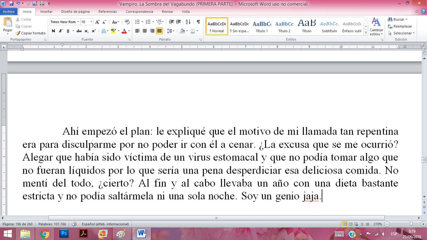Clear formatting with the eraser icon
The height and width of the screenshot is (240, 427).
[127, 22]
